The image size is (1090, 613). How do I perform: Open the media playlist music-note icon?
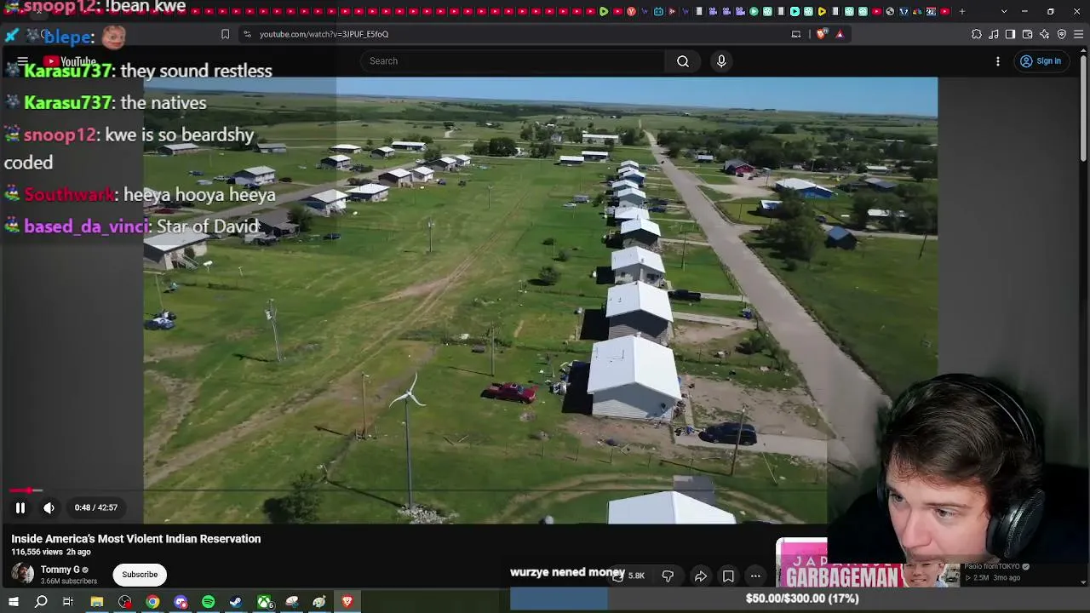[x=994, y=34]
